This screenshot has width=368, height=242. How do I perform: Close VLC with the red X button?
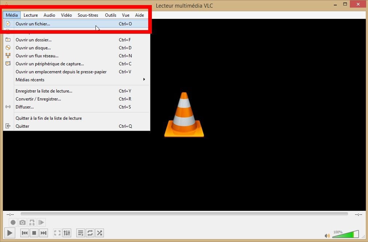(358, 4)
